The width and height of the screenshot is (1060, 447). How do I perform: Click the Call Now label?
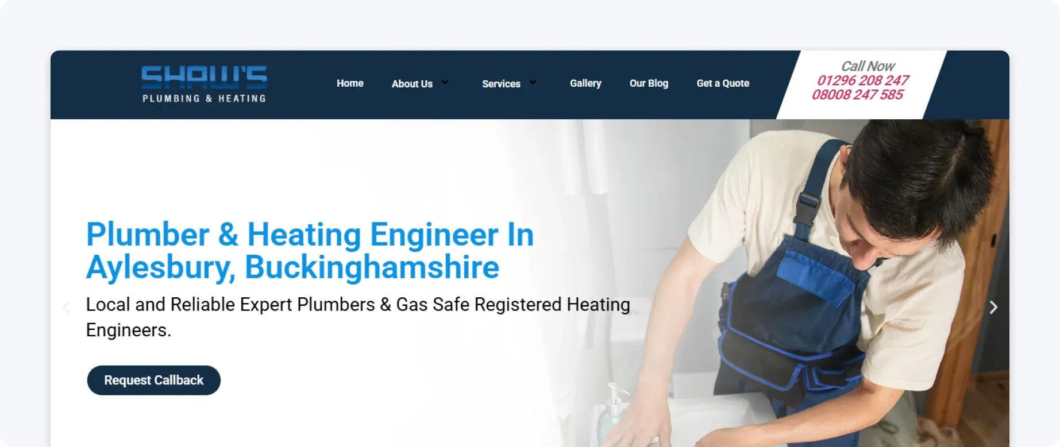(x=868, y=66)
